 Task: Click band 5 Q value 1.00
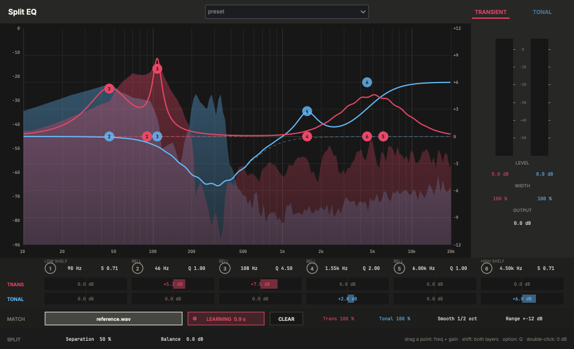[x=458, y=268]
